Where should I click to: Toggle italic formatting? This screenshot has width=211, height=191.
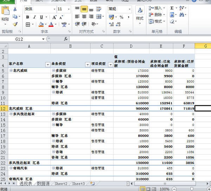pyautogui.click(x=34, y=17)
